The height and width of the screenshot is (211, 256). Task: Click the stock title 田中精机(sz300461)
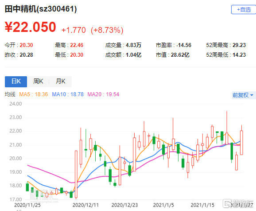[x=41, y=9]
